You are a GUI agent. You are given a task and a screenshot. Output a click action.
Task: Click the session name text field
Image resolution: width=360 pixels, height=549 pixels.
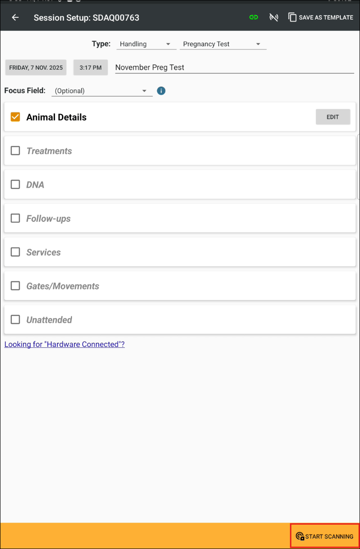tap(234, 67)
